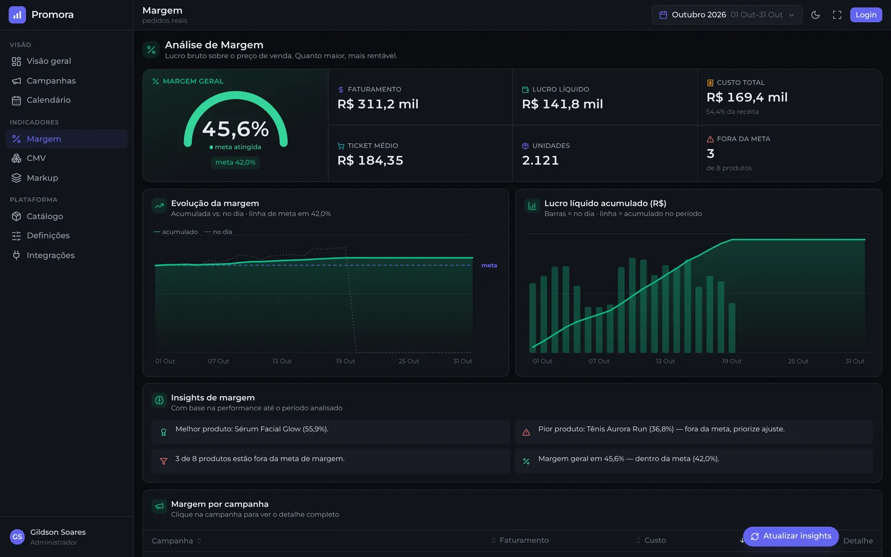Screen dimensions: 891x557
Task: Toggle dark mode with the moon icon
Action: pos(815,15)
